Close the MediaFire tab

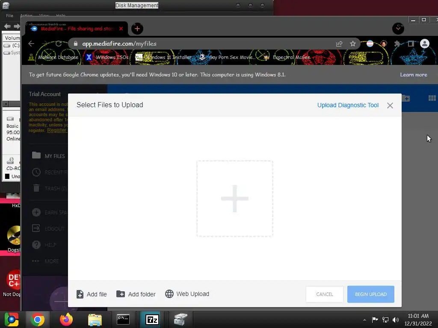[x=121, y=29]
